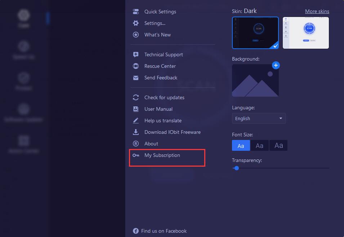344x237 pixels.
Task: Choose Download IObit Freeware
Action: (173, 132)
